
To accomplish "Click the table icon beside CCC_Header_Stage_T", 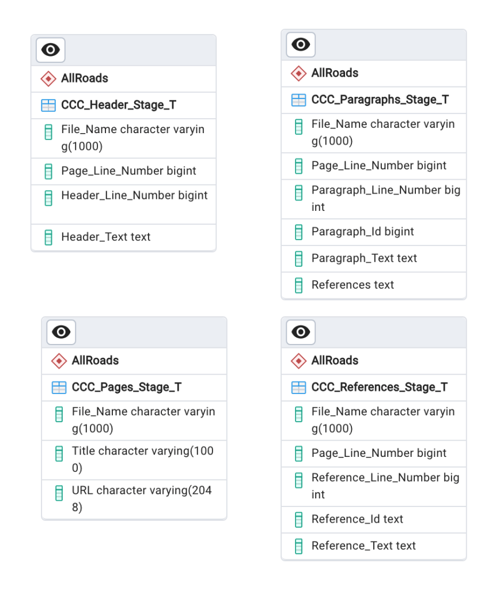I will click(48, 105).
